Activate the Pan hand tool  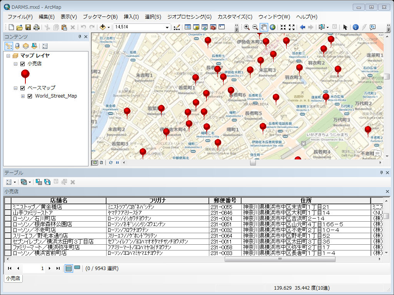(x=264, y=27)
